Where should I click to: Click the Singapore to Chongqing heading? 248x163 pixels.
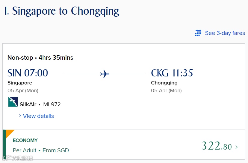[x=62, y=11]
